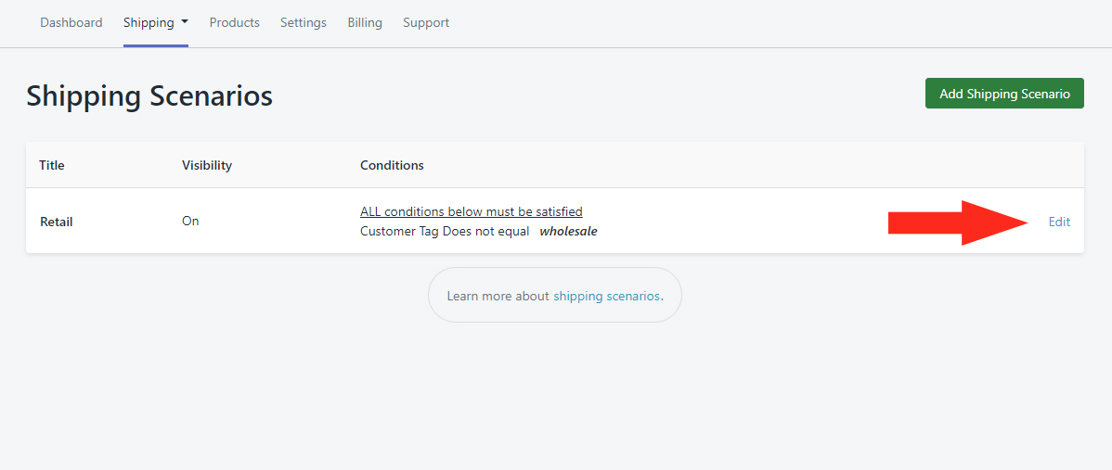Open the Settings page

point(304,22)
